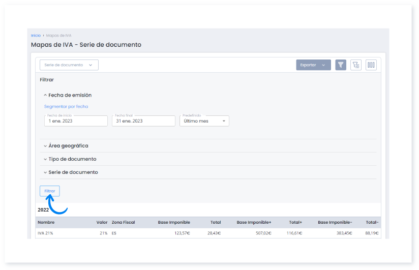The height and width of the screenshot is (270, 419).
Task: Click the Nombre column header
Action: 46,223
